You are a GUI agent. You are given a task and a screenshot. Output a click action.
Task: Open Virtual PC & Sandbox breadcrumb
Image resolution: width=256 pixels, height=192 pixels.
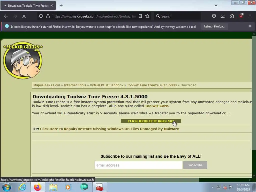[x=106, y=85]
